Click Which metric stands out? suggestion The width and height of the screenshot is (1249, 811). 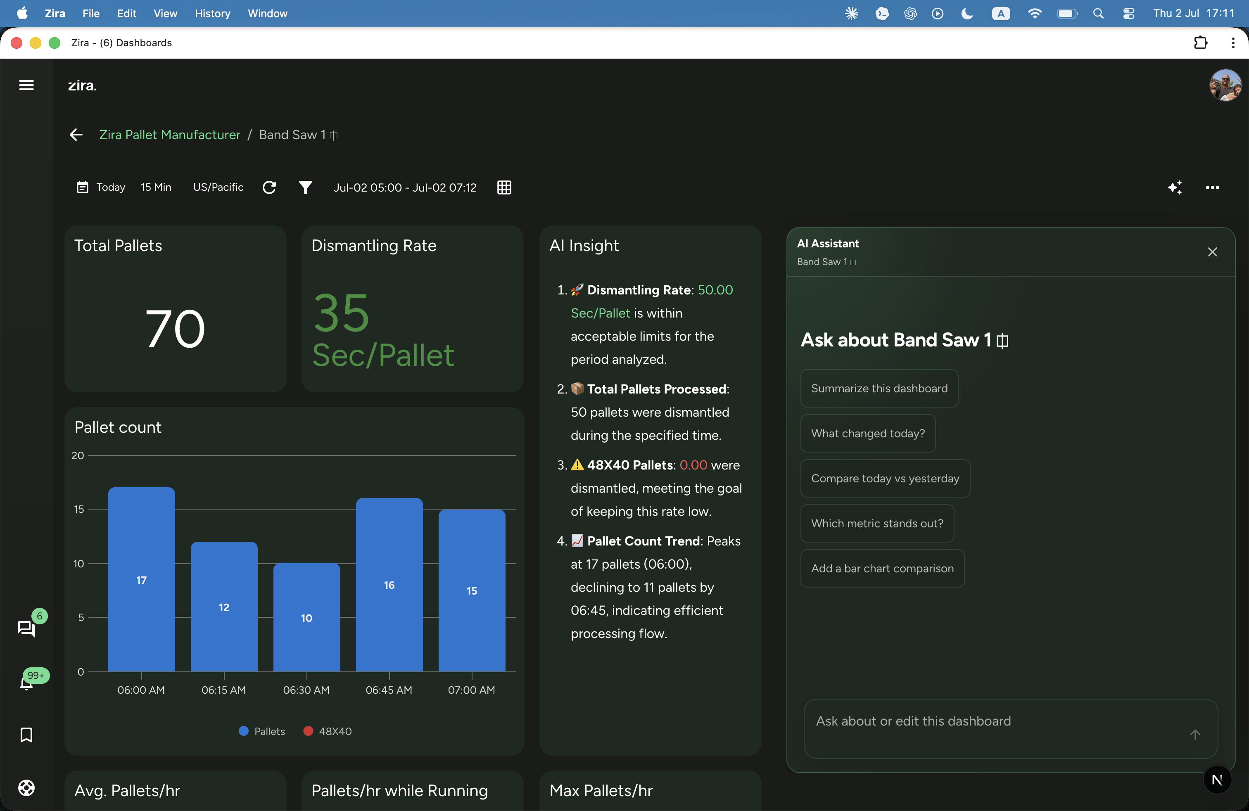click(x=877, y=524)
